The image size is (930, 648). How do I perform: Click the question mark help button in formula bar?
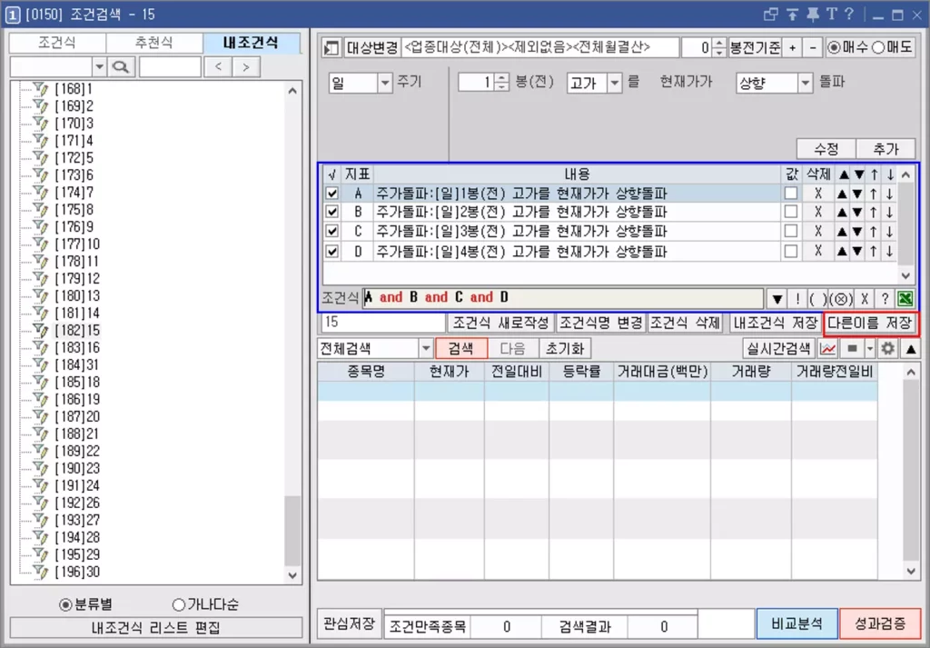(x=885, y=298)
